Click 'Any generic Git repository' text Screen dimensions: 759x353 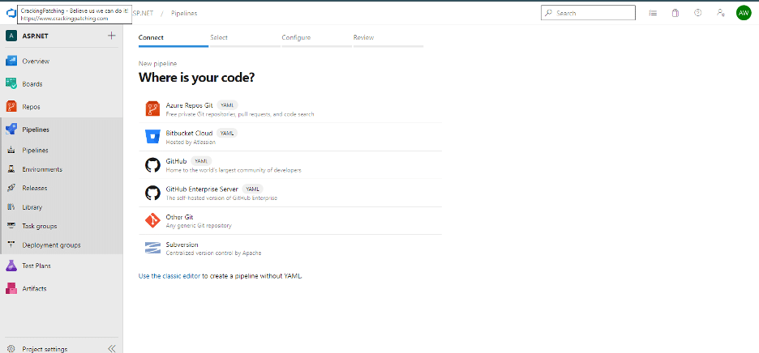coord(199,225)
